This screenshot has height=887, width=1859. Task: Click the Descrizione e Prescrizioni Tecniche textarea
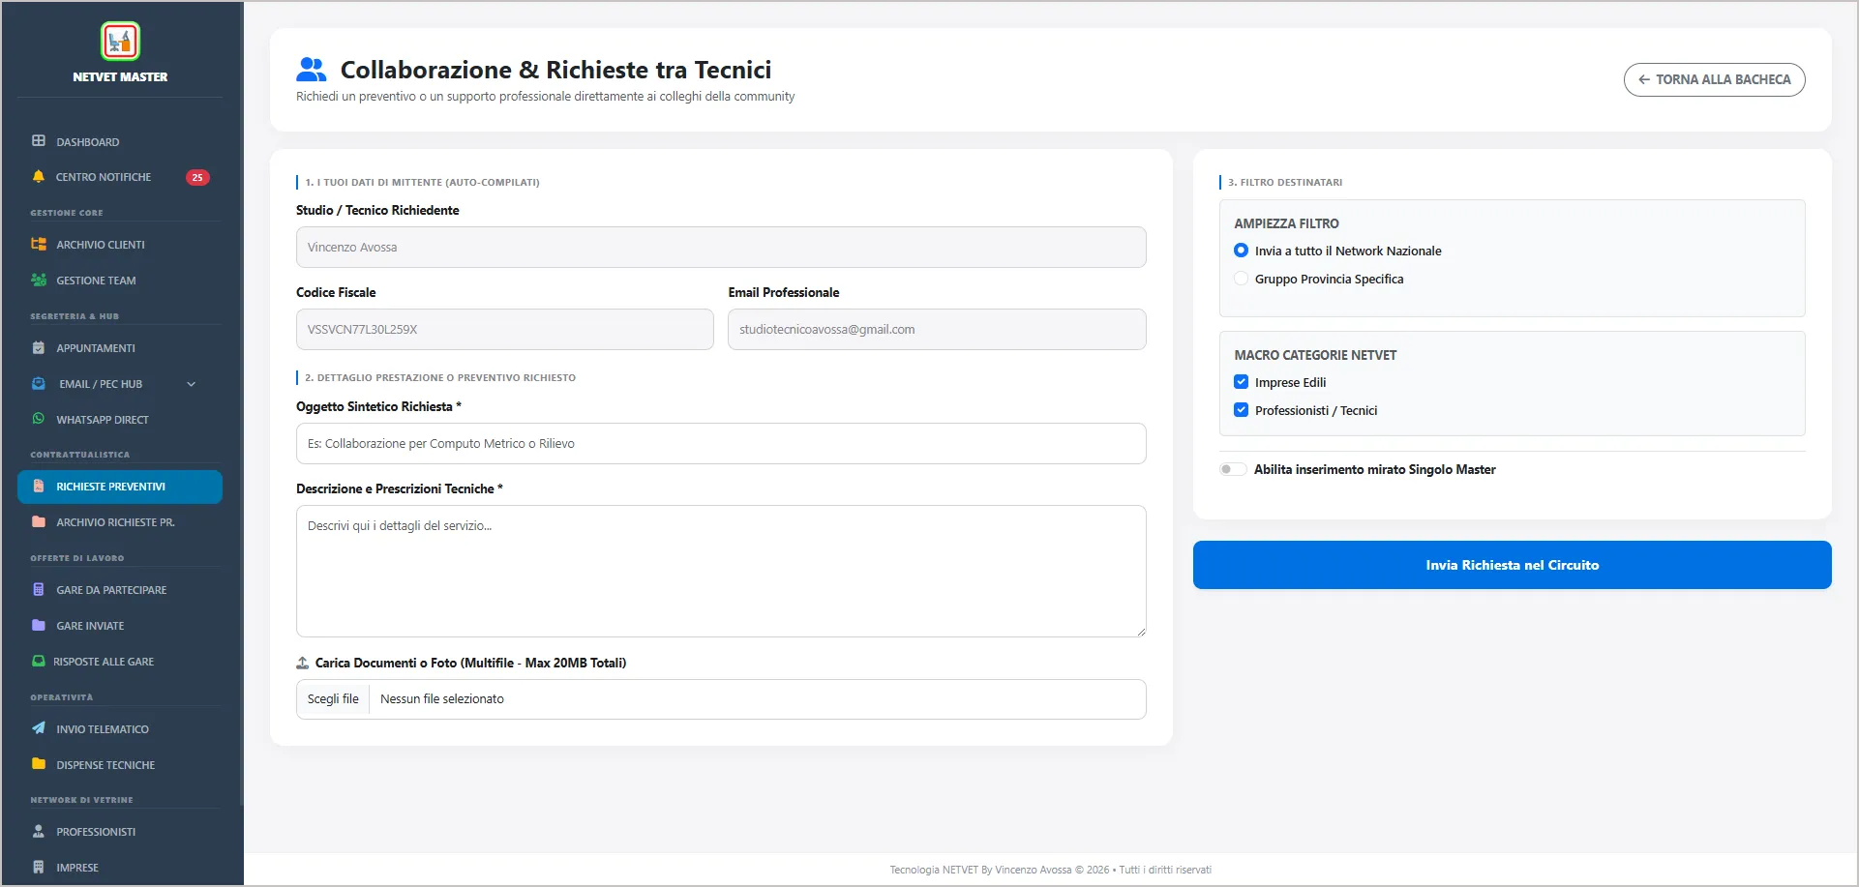(721, 571)
